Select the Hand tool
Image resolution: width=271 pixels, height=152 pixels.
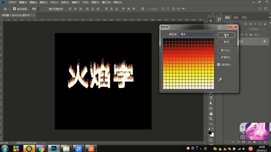pos(211,113)
